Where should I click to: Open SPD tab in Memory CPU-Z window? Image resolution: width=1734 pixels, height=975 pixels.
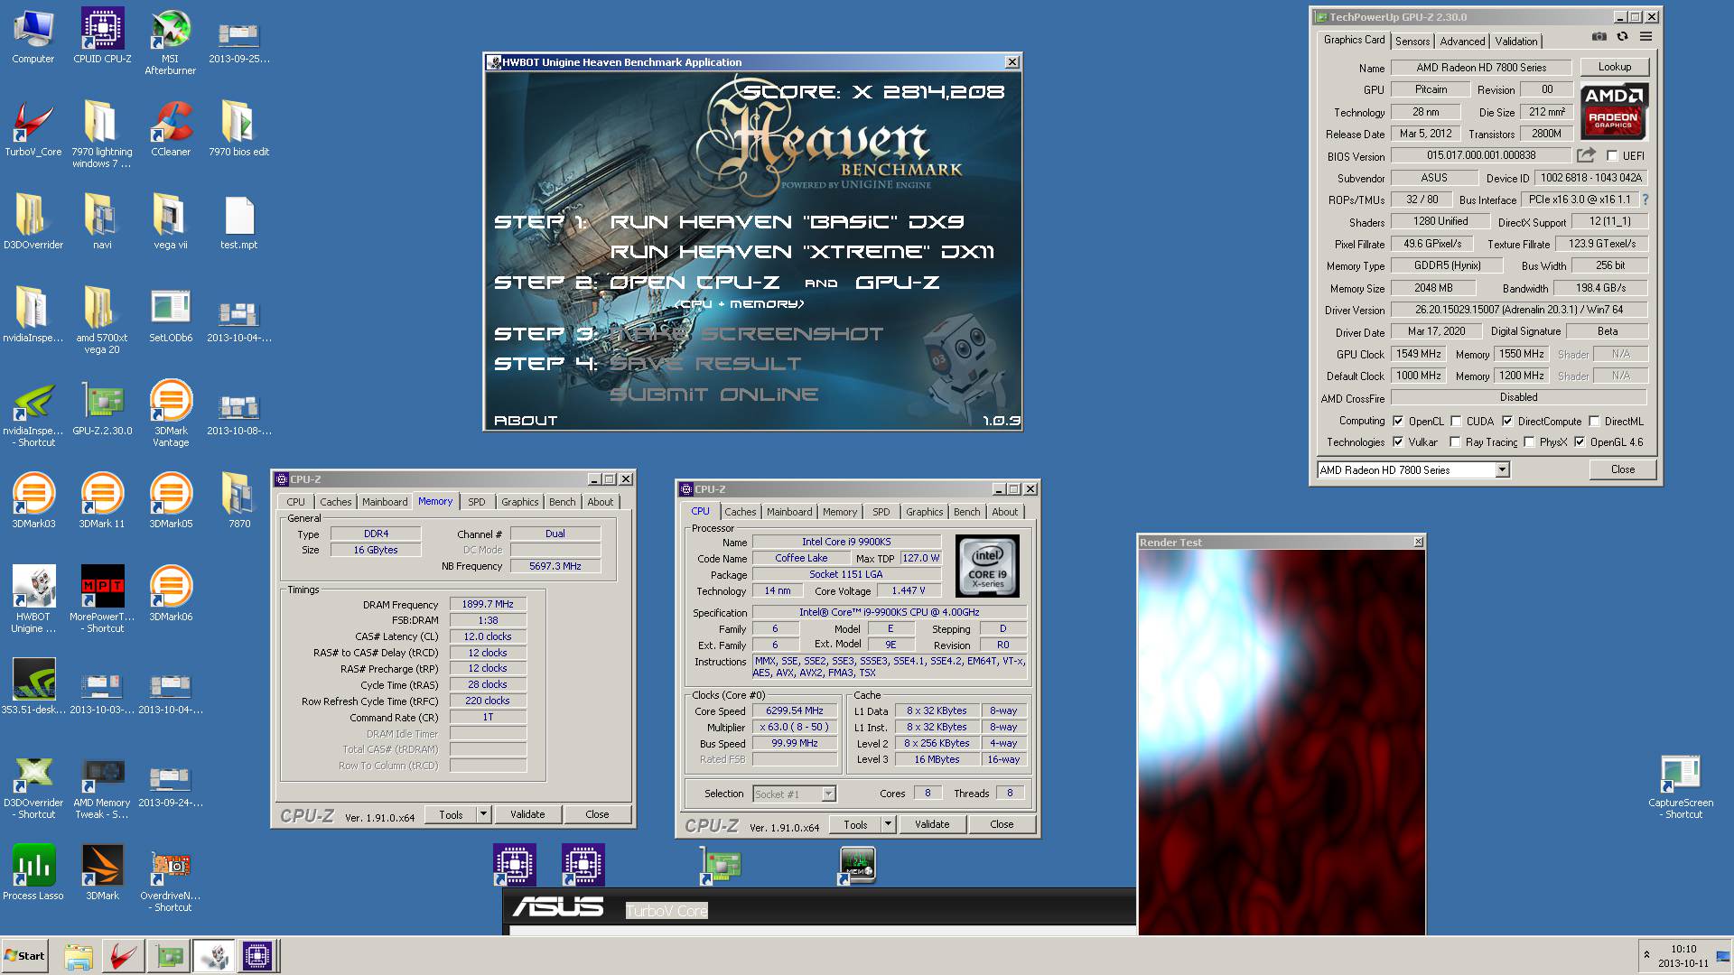(477, 502)
